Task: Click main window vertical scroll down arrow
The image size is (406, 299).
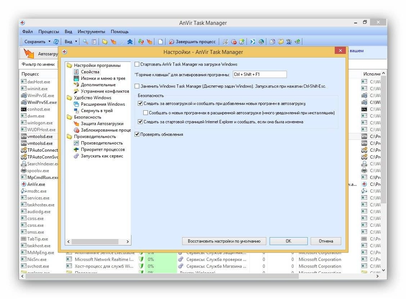Action: (x=383, y=270)
